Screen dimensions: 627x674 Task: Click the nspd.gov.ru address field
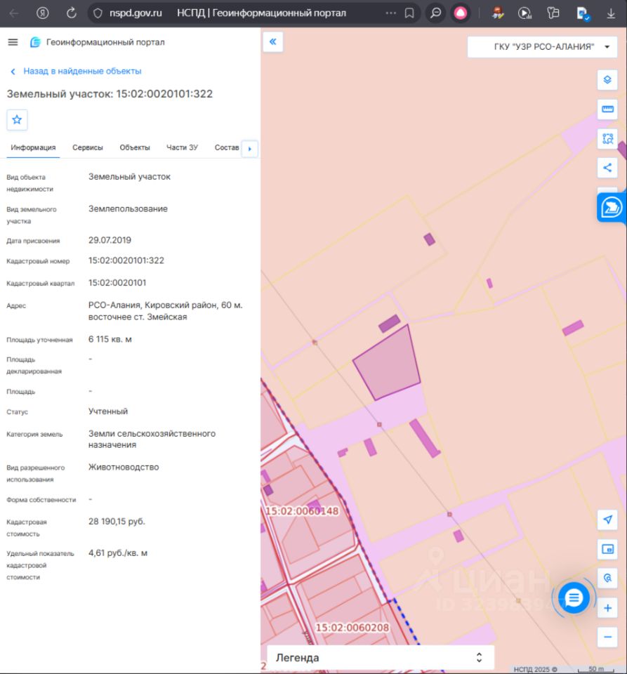pos(136,13)
